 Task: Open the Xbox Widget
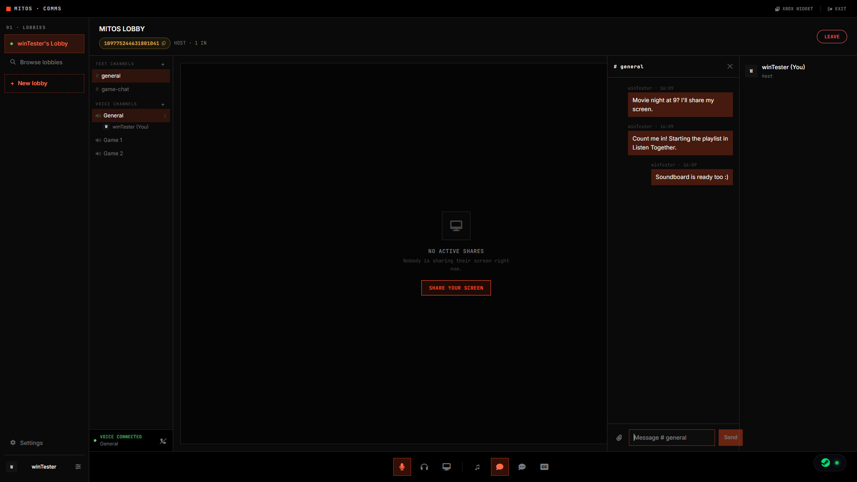tap(794, 9)
